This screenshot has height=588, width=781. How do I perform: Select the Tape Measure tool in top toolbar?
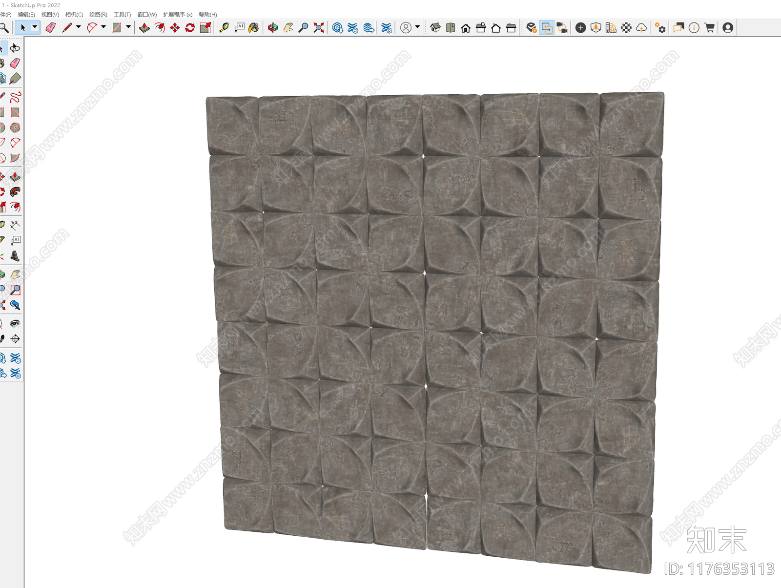[x=224, y=28]
